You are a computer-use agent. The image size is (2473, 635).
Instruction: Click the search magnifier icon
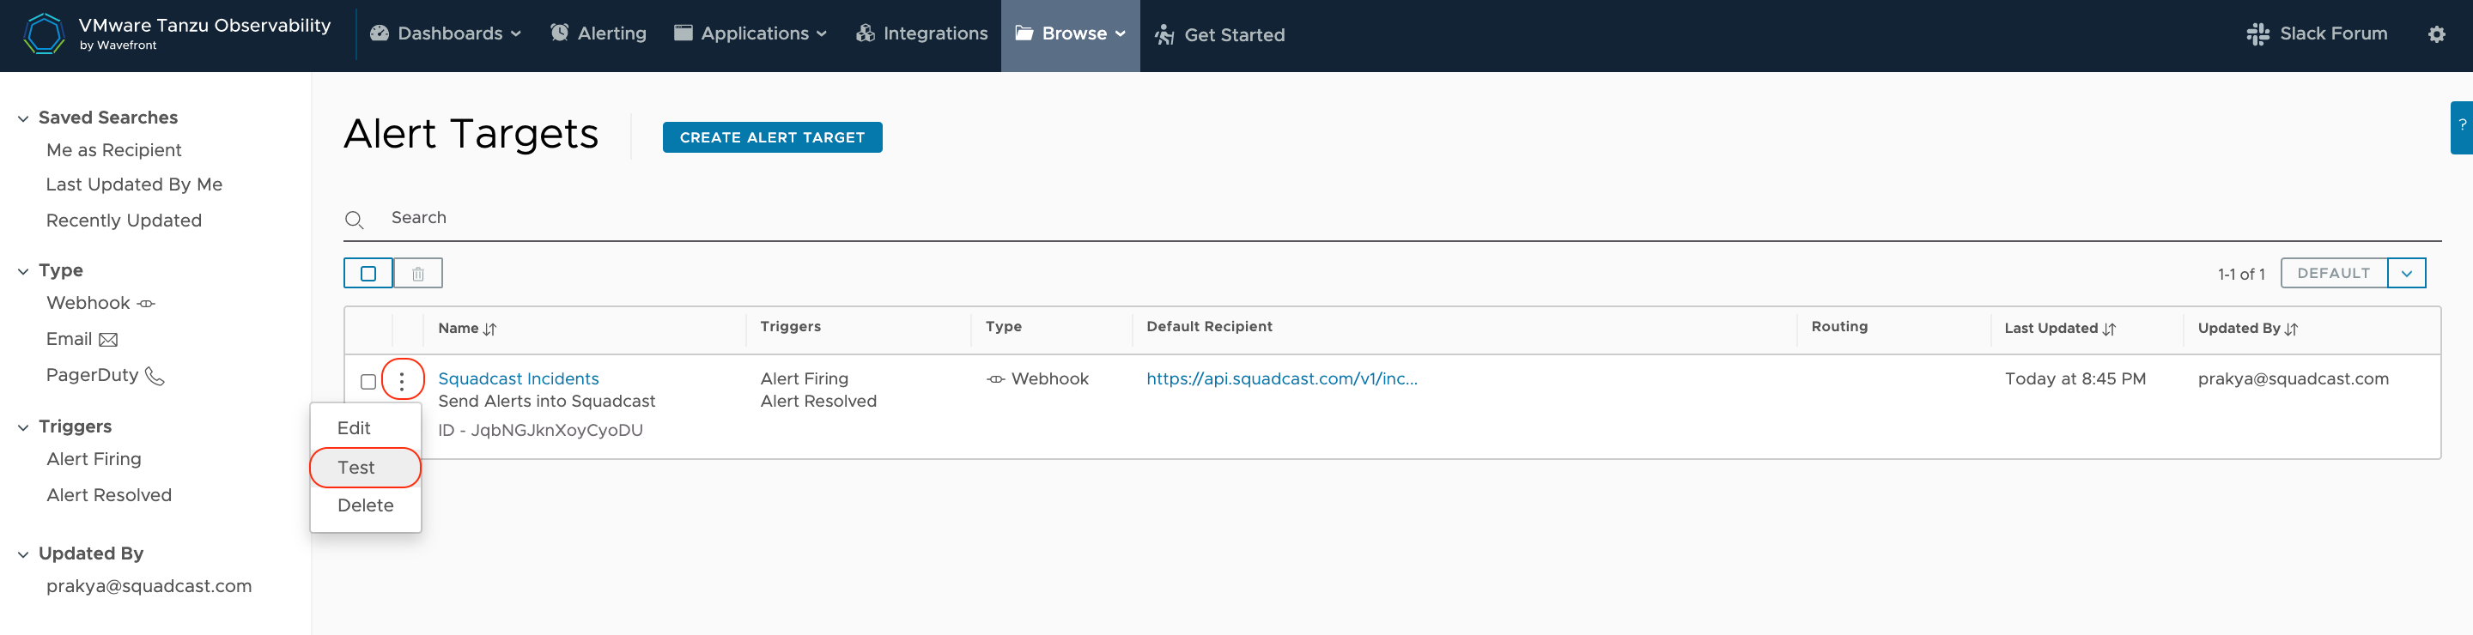[x=355, y=220]
